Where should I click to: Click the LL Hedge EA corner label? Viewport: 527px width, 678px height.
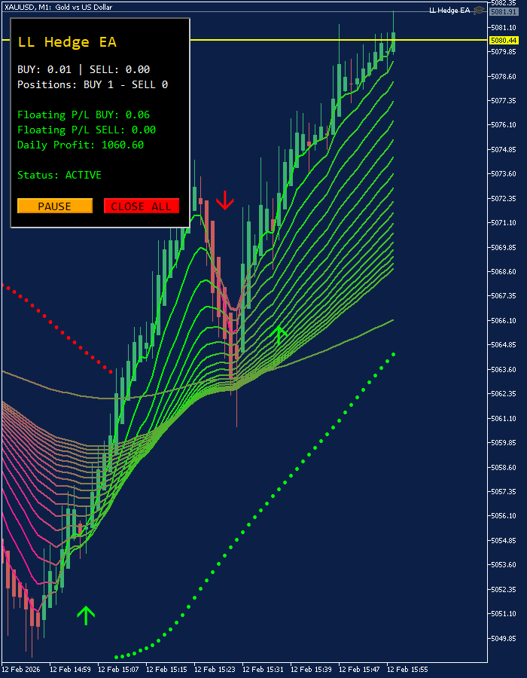pyautogui.click(x=449, y=11)
